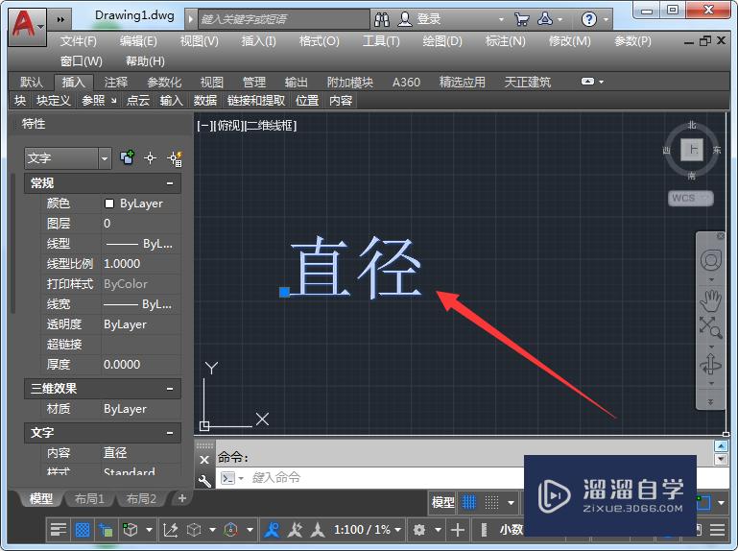The width and height of the screenshot is (738, 551).
Task: Click the search keyword input field
Action: click(284, 19)
